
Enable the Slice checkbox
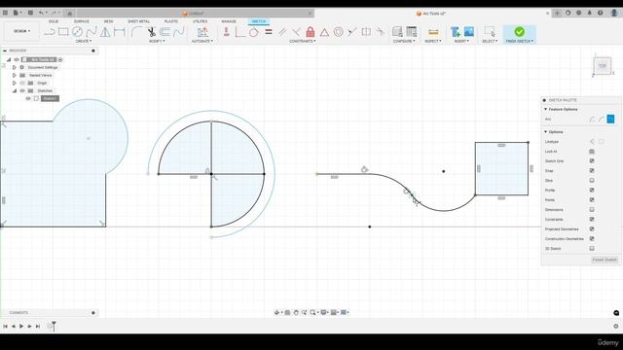(x=592, y=181)
